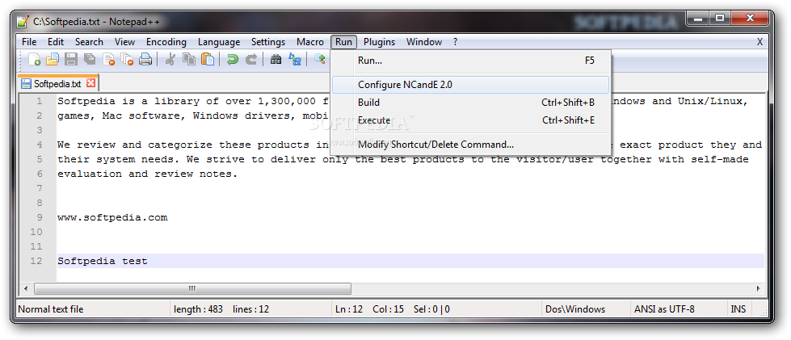The height and width of the screenshot is (340, 791).
Task: Select Configure NCandE 2.0 entry
Action: [x=471, y=85]
